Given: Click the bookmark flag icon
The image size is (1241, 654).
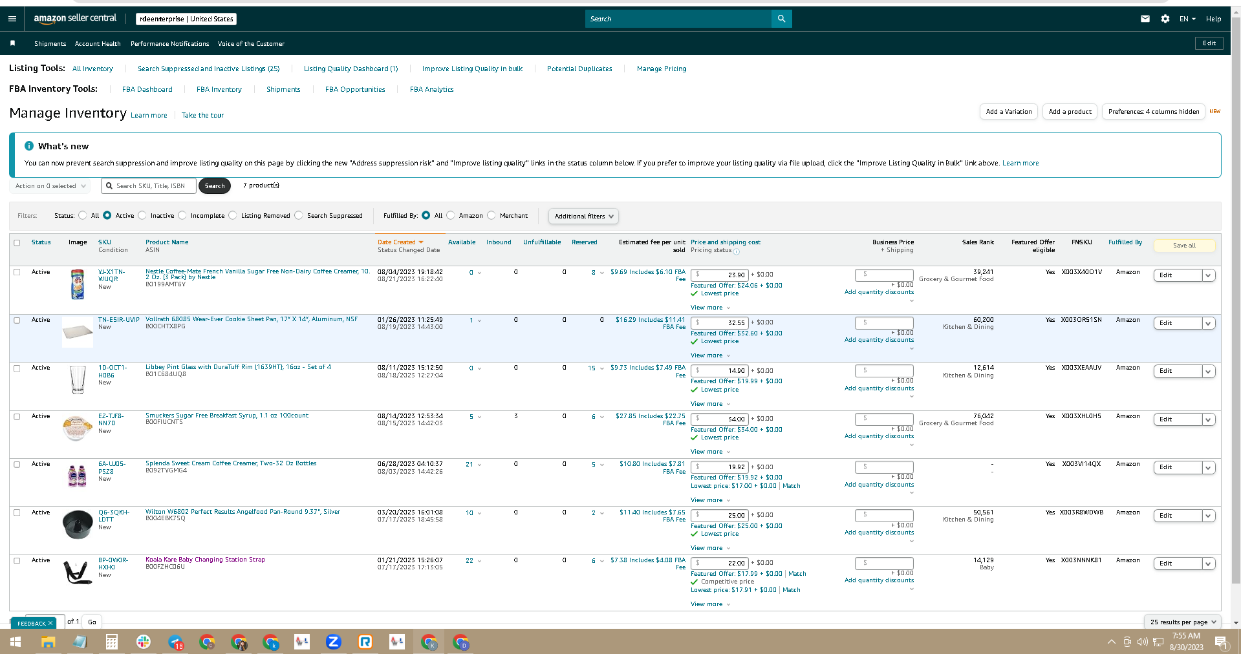Looking at the screenshot, I should click(12, 43).
